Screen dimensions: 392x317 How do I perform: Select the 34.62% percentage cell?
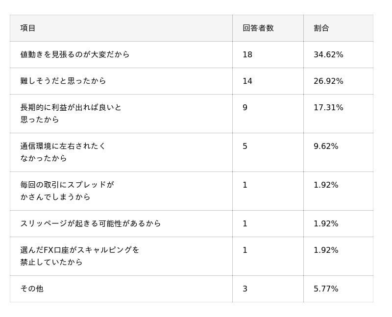pos(328,54)
